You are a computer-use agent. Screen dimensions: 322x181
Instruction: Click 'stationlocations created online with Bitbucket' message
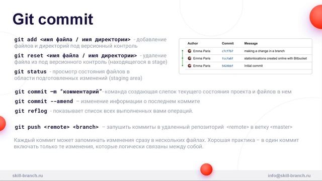point(275,58)
